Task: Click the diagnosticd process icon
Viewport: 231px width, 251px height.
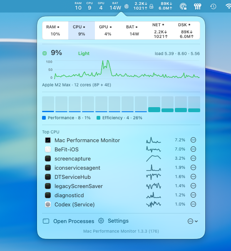Action: tap(48, 195)
